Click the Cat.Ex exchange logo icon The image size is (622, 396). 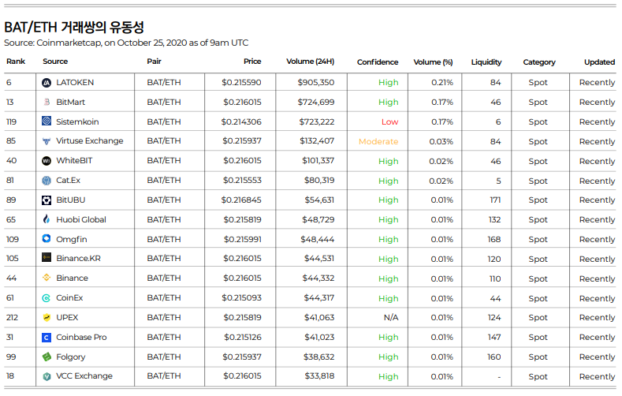click(x=47, y=181)
